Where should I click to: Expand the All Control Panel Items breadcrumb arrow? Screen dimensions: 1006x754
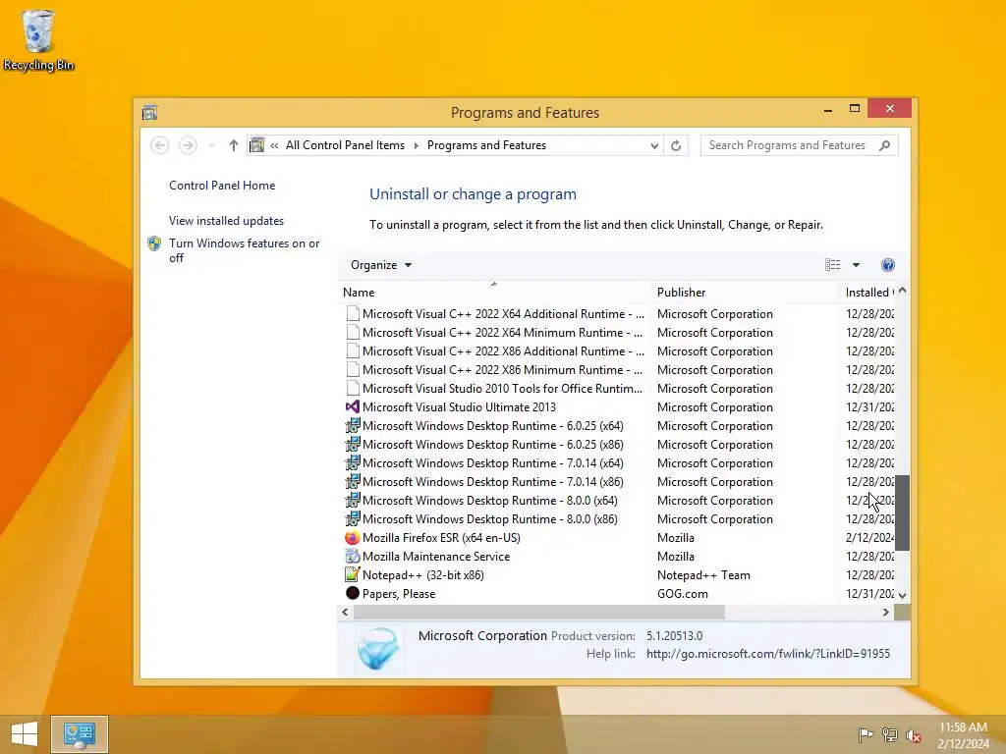416,145
